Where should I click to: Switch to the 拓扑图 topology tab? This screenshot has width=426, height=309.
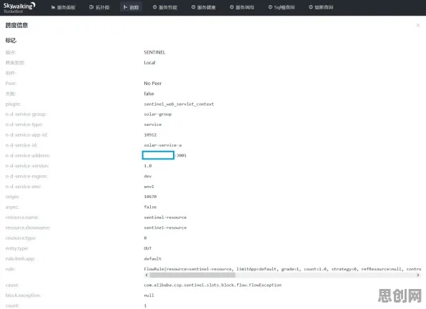click(x=99, y=7)
